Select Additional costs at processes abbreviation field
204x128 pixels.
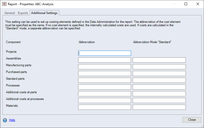click(x=104, y=100)
